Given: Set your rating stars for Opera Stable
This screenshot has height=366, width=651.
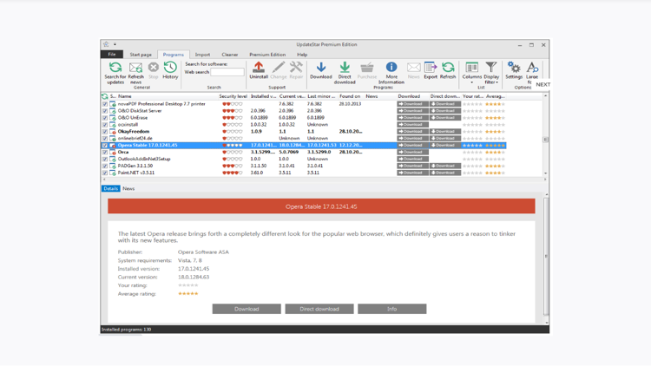Looking at the screenshot, I should [187, 285].
